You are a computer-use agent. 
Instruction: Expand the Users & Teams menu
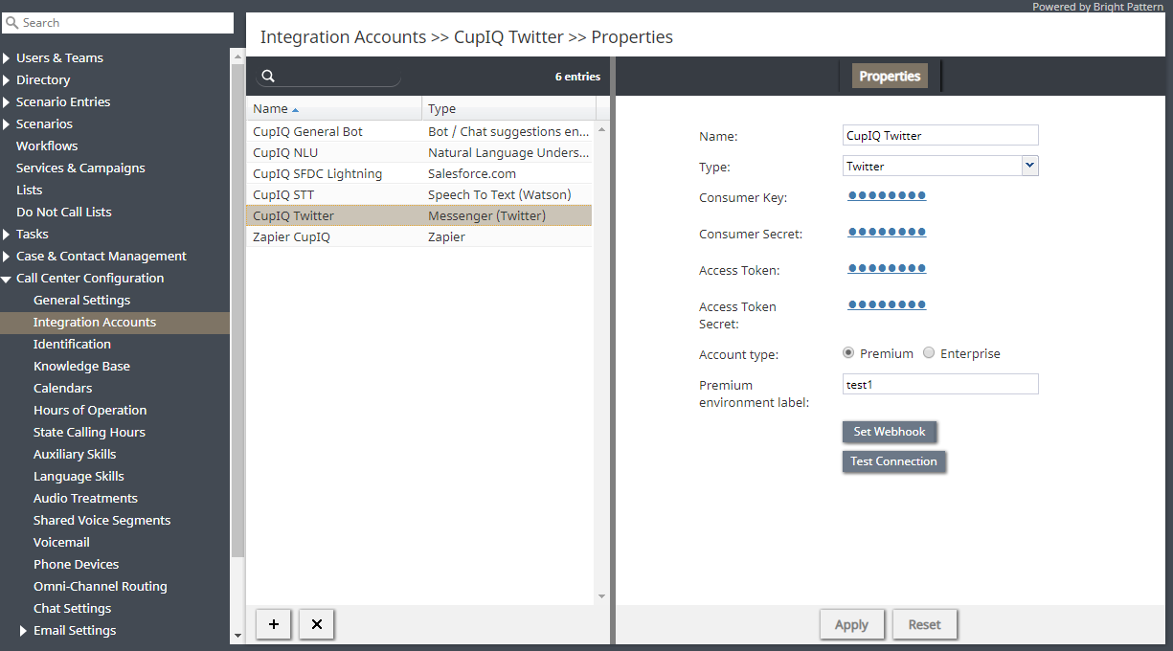tap(7, 57)
